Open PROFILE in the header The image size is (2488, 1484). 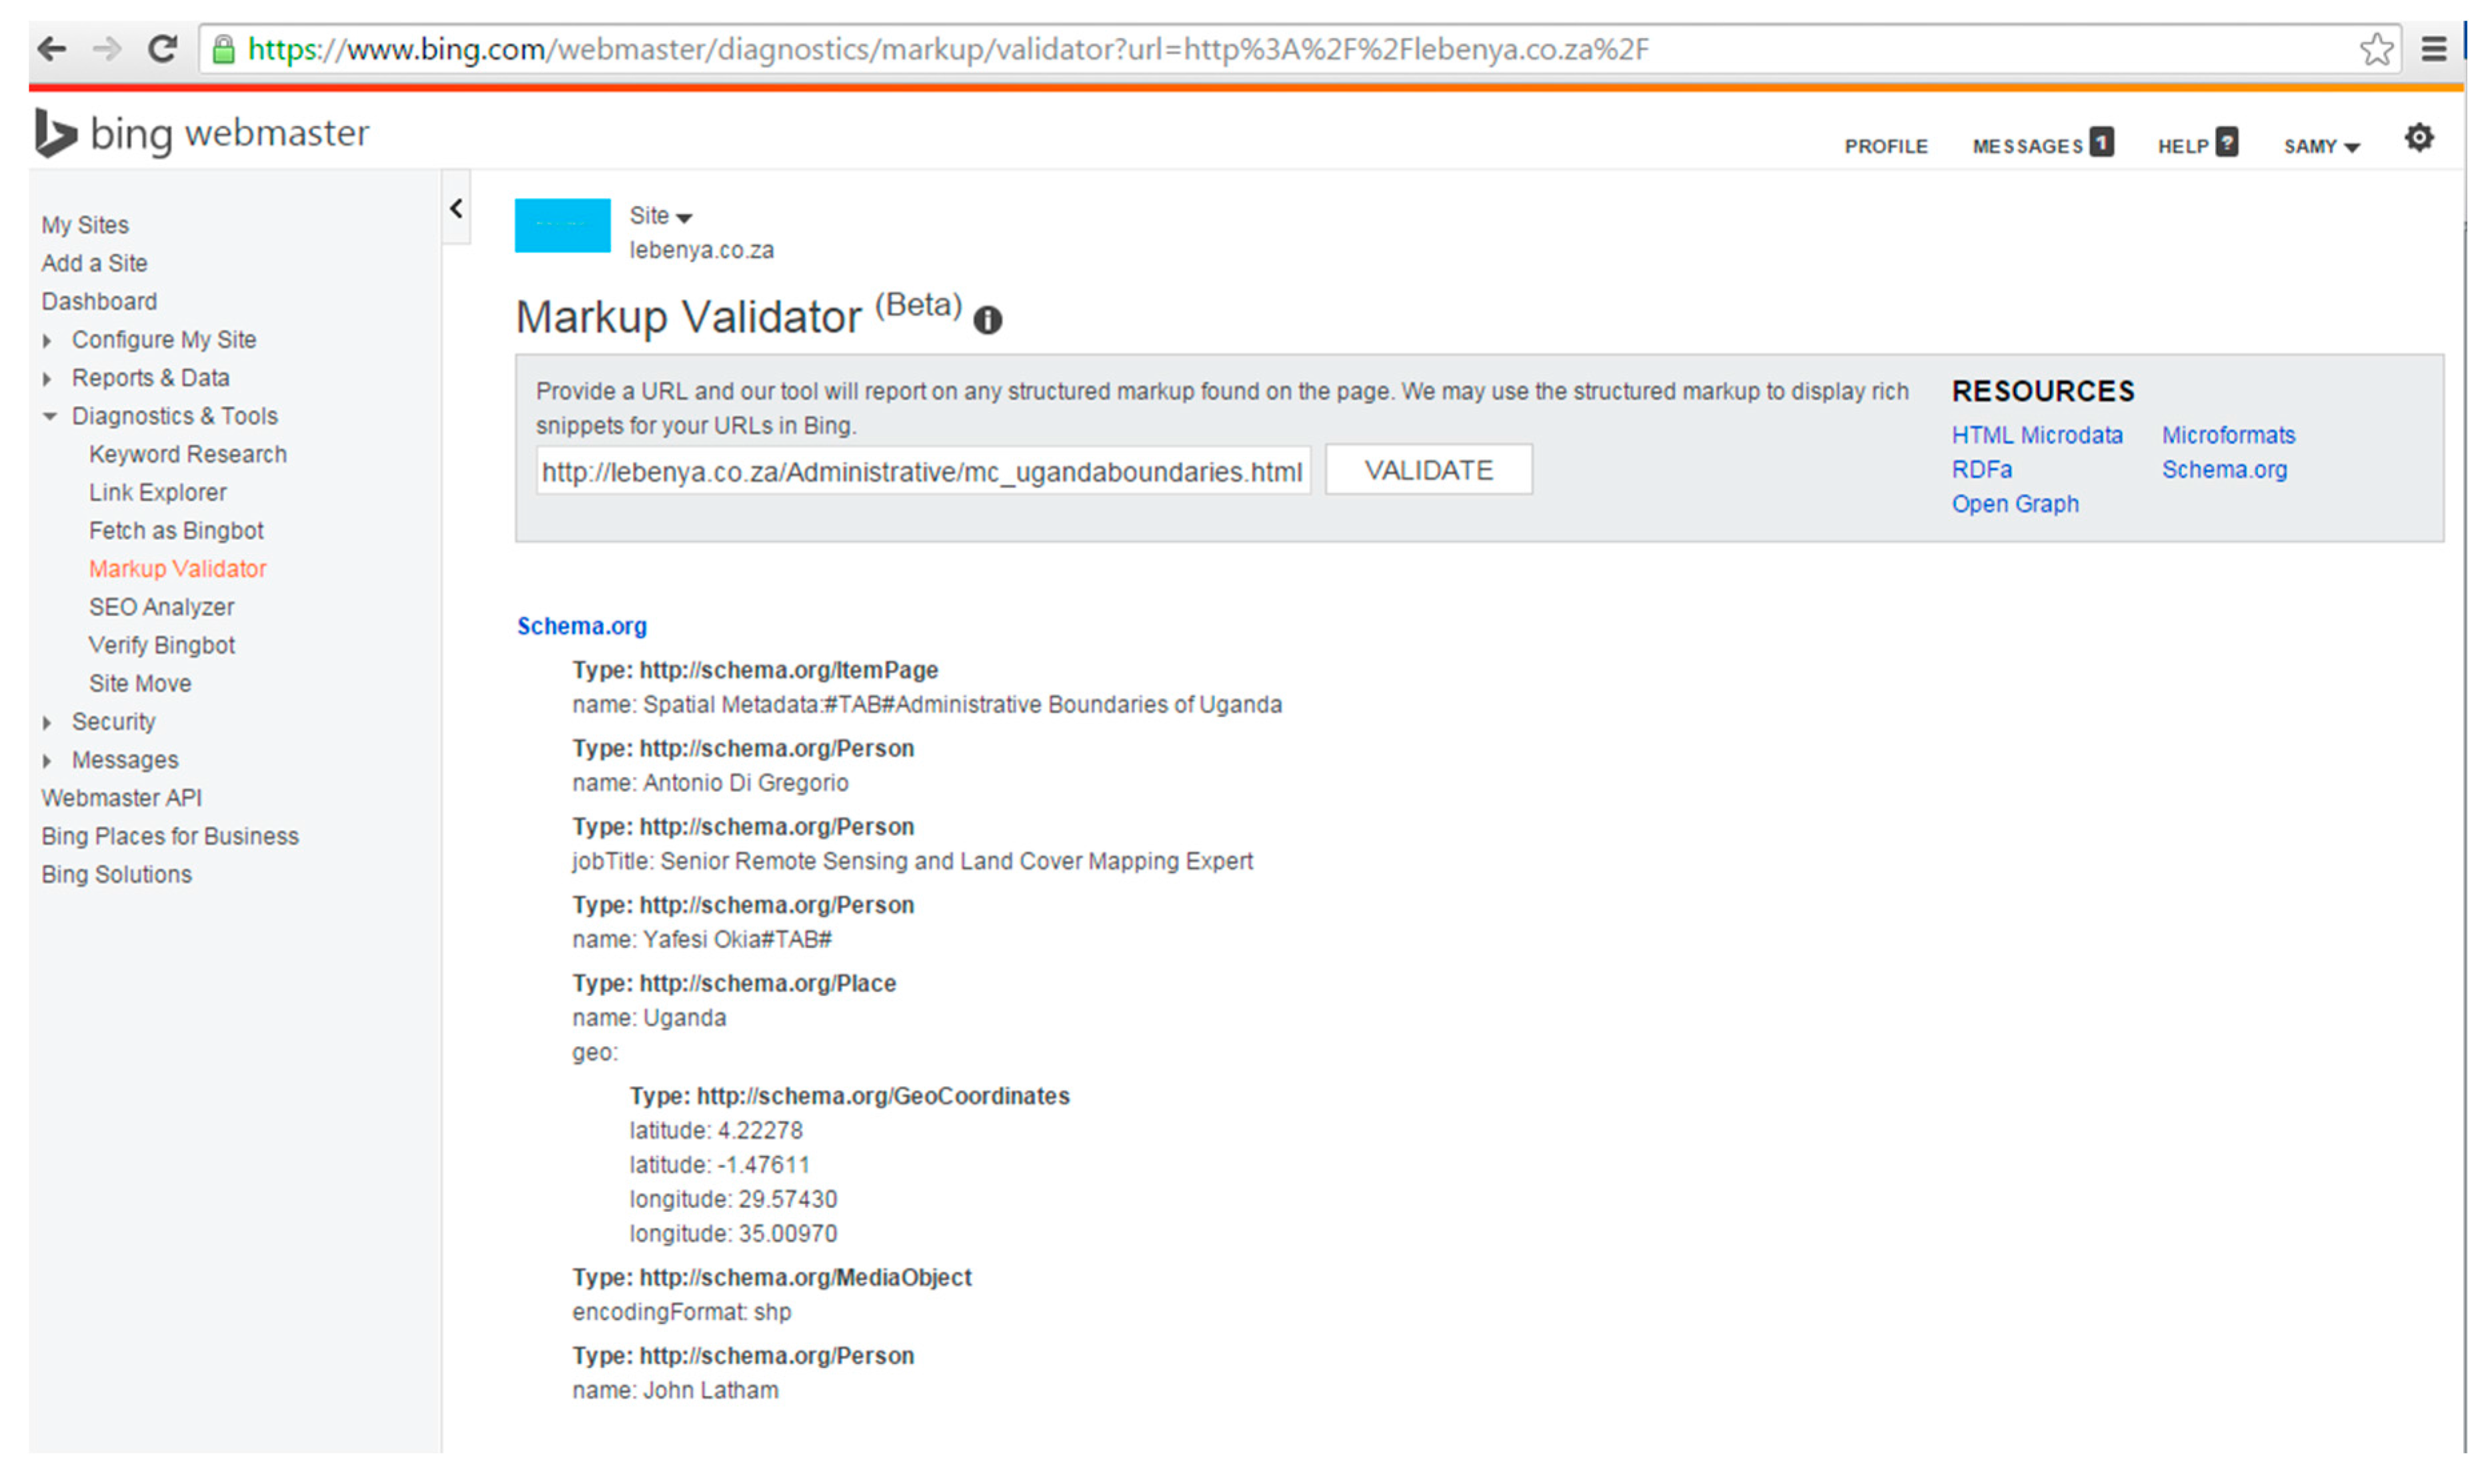tap(1886, 146)
